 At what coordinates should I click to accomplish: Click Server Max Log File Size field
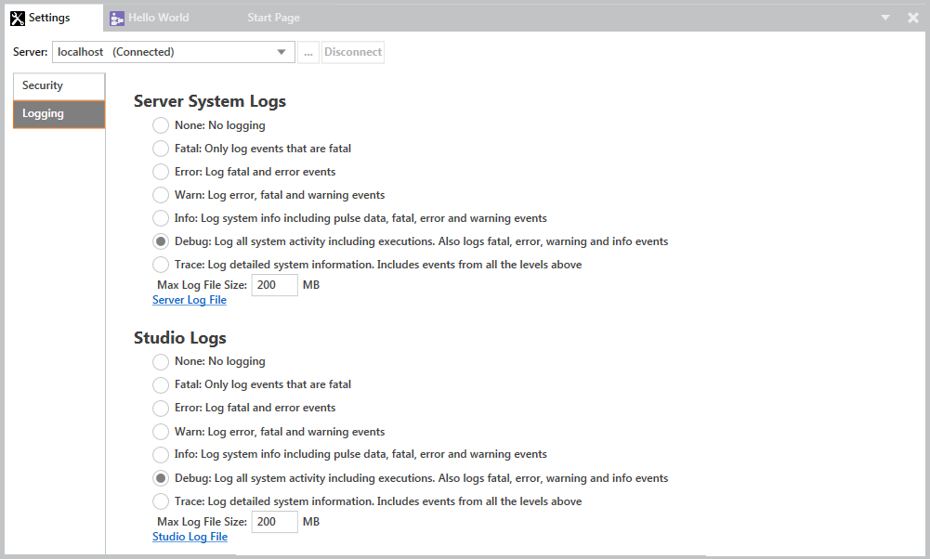coord(275,285)
